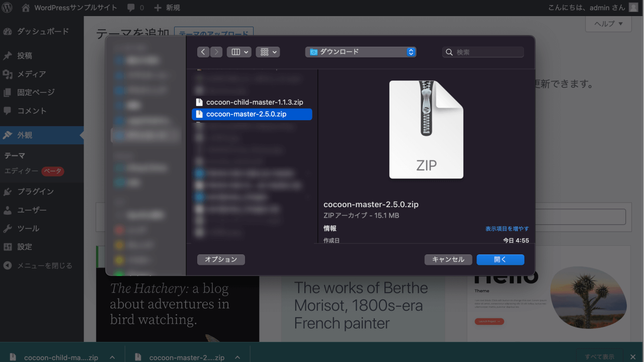Click the 開く open button
This screenshot has width=644, height=362.
(x=500, y=259)
